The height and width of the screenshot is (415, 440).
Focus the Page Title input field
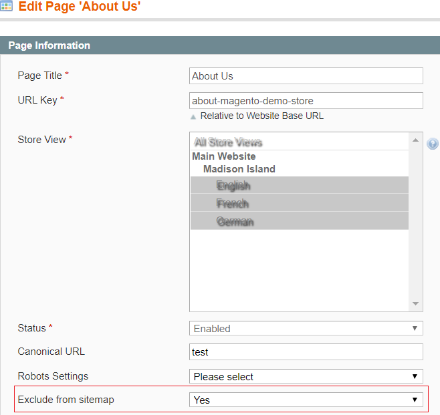pyautogui.click(x=306, y=76)
